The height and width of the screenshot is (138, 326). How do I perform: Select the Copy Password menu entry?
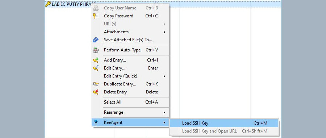[130, 16]
